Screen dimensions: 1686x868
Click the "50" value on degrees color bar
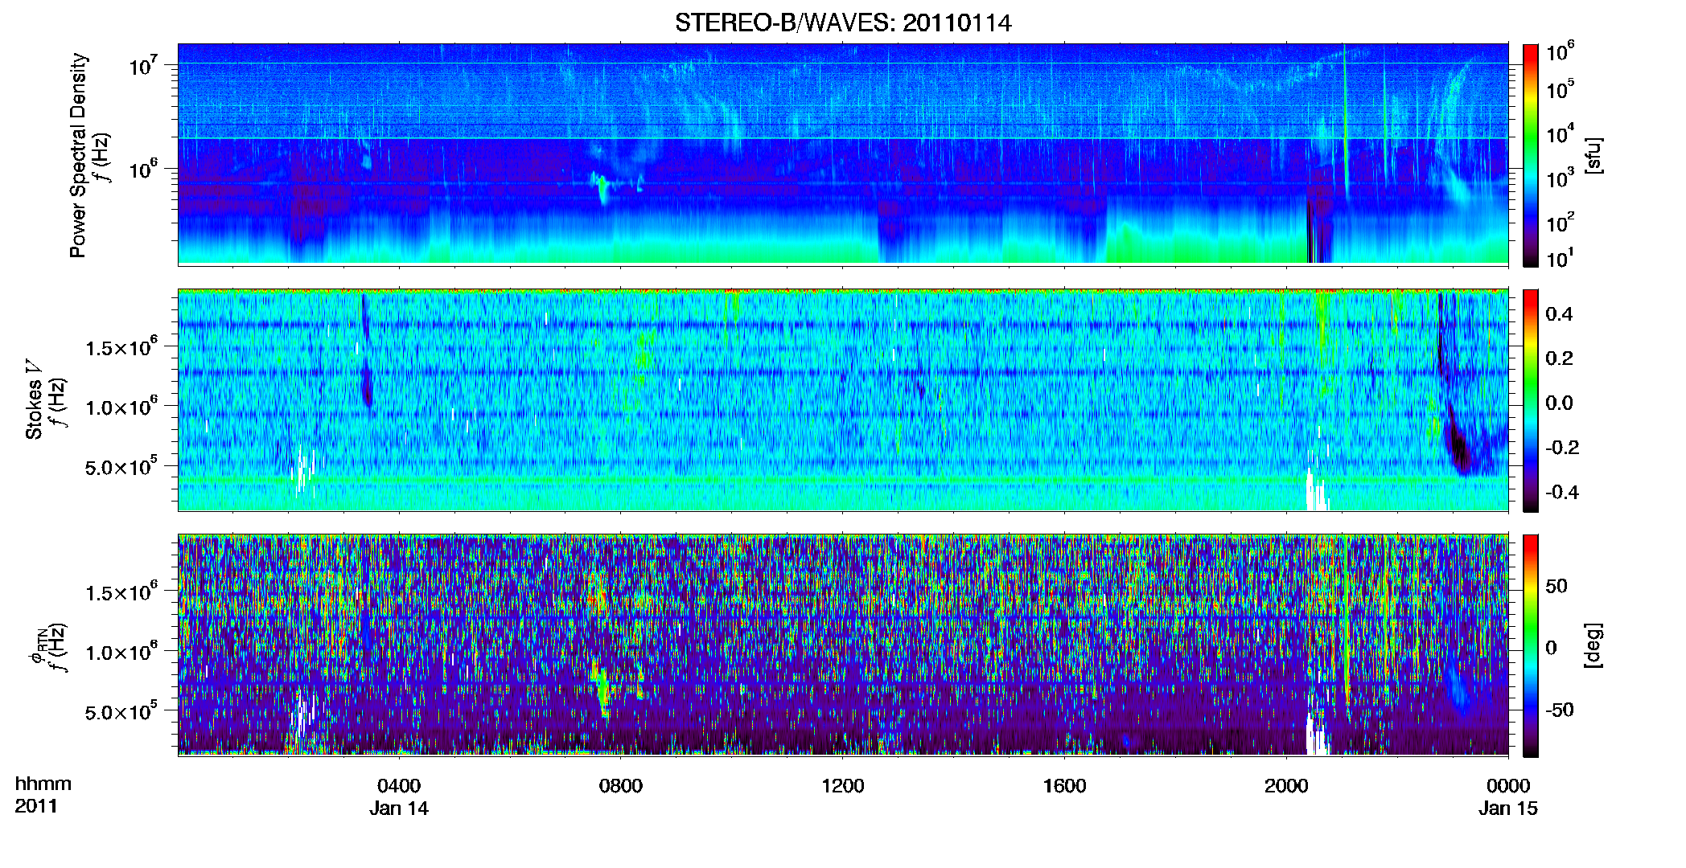[1556, 586]
